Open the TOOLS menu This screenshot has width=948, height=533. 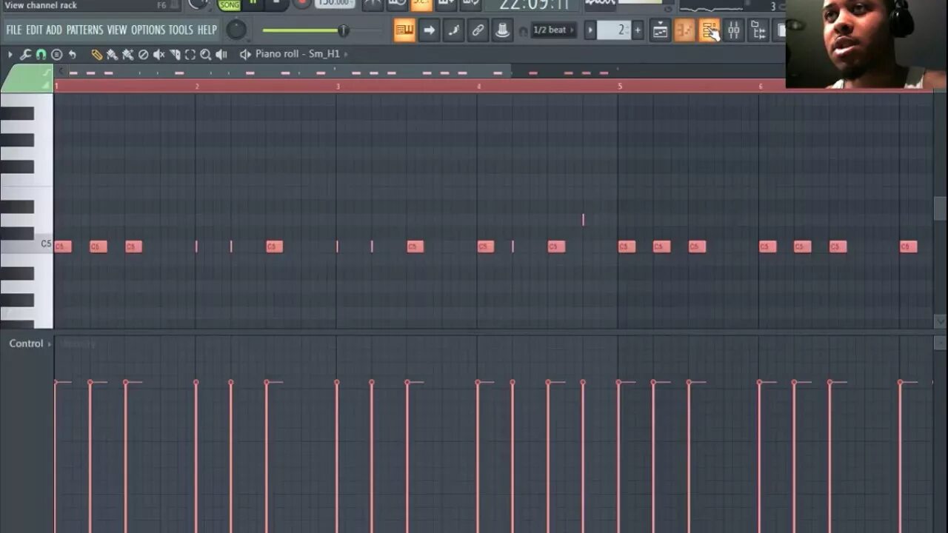tap(181, 30)
